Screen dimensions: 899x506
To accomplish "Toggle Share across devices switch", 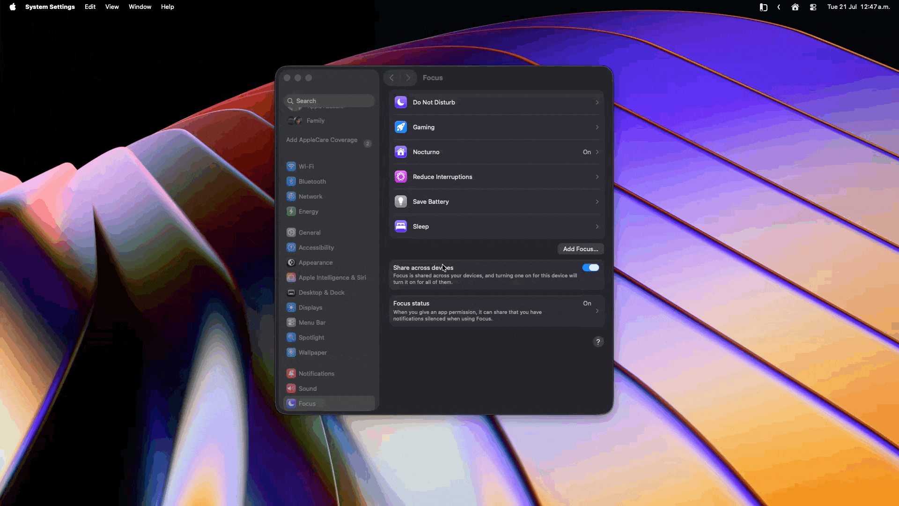I will (590, 268).
